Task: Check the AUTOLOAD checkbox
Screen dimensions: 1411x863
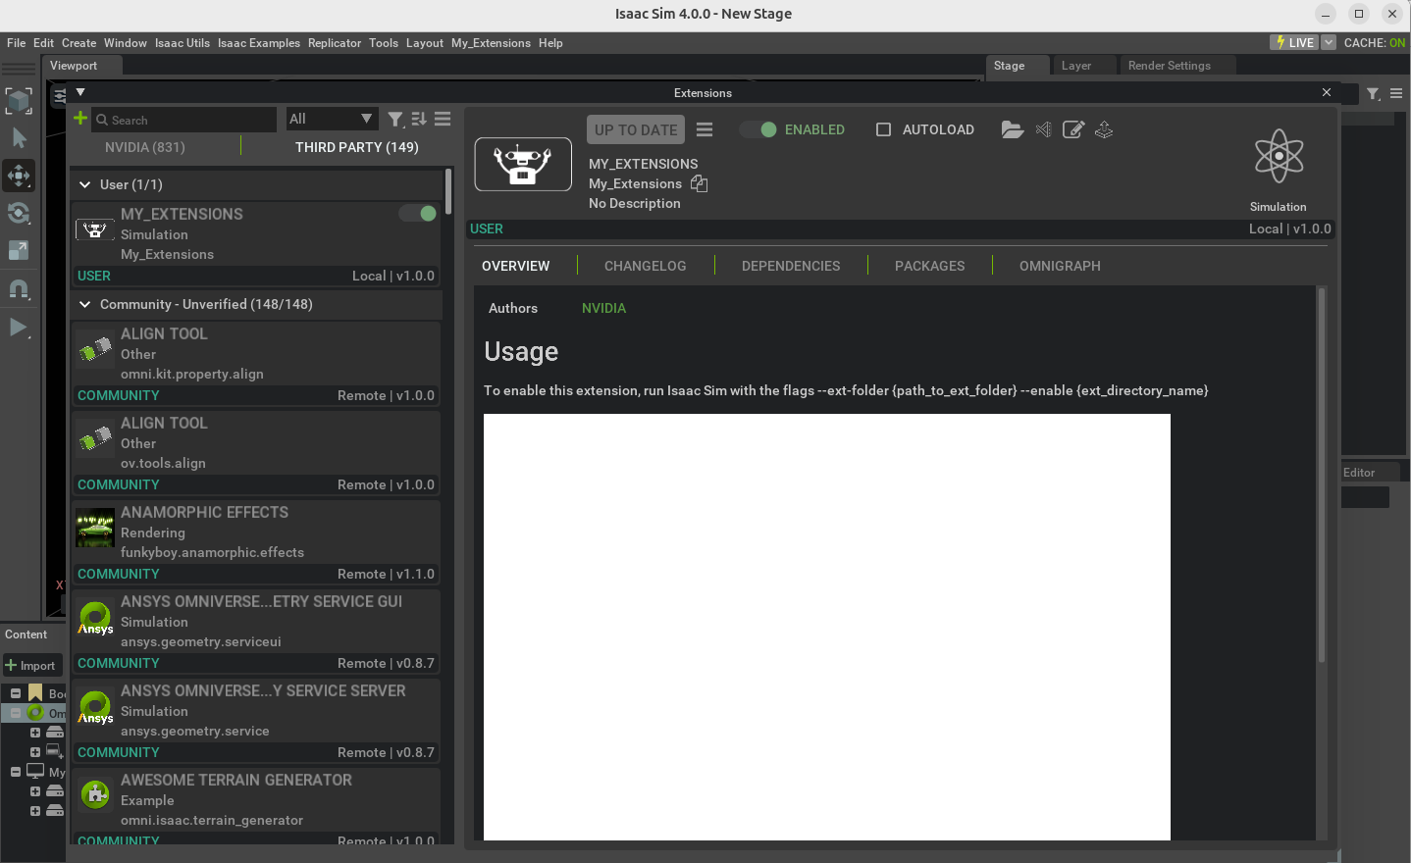Action: [x=883, y=129]
